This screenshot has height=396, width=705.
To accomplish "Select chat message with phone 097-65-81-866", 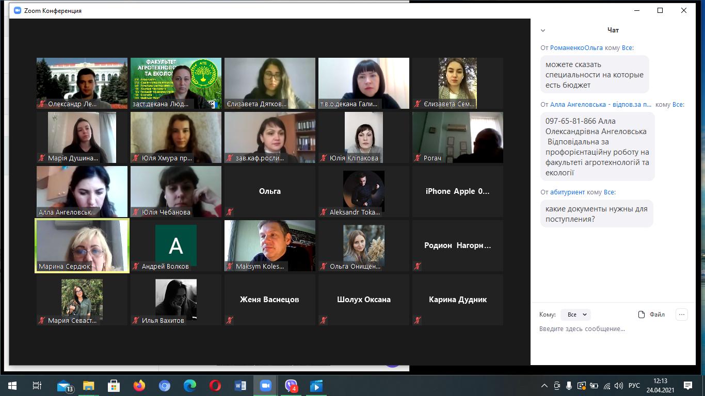I will tap(597, 147).
